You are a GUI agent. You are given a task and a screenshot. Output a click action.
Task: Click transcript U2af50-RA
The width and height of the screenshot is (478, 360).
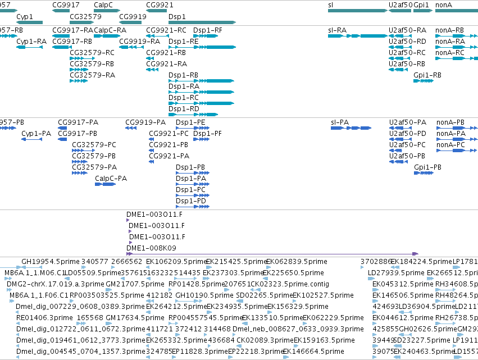tap(400, 36)
